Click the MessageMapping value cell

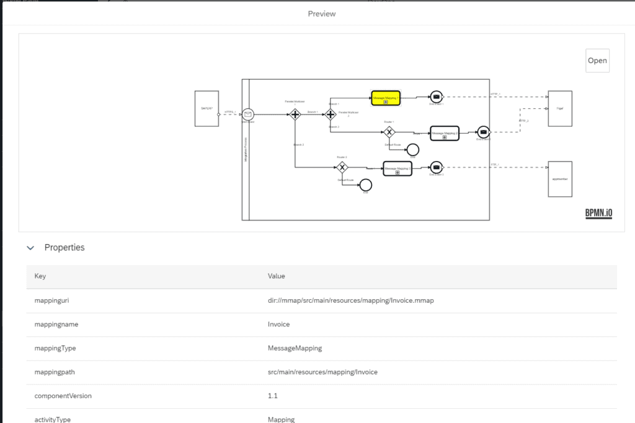295,348
